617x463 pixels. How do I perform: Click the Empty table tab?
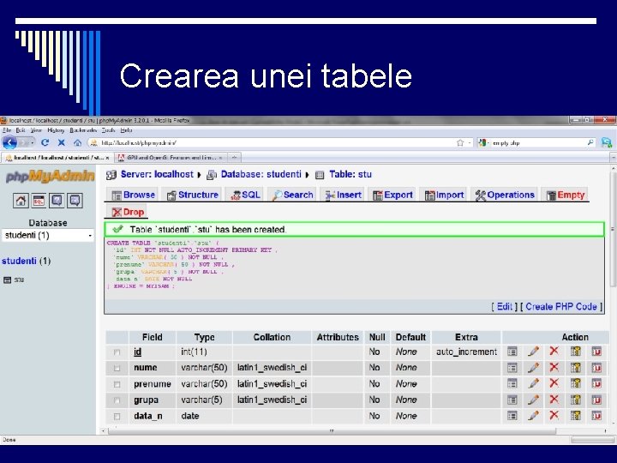[566, 195]
